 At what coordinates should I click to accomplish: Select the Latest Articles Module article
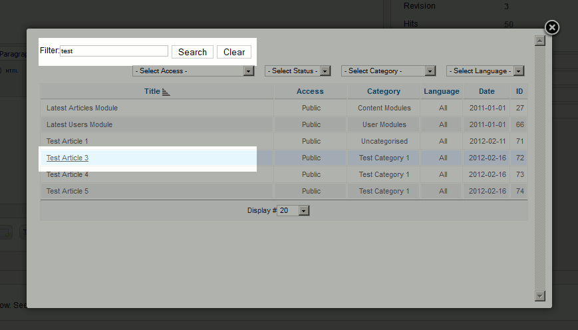coord(82,108)
